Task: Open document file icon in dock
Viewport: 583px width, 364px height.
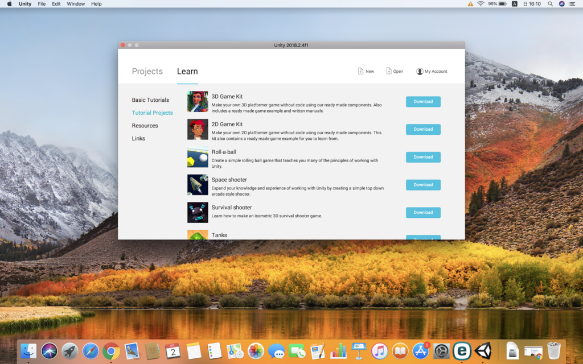Action: (512, 351)
